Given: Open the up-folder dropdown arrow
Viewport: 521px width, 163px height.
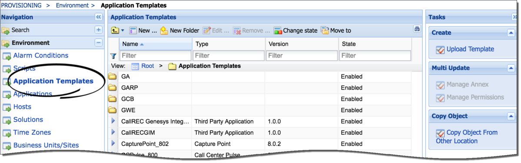Looking at the screenshot, I should pyautogui.click(x=122, y=30).
